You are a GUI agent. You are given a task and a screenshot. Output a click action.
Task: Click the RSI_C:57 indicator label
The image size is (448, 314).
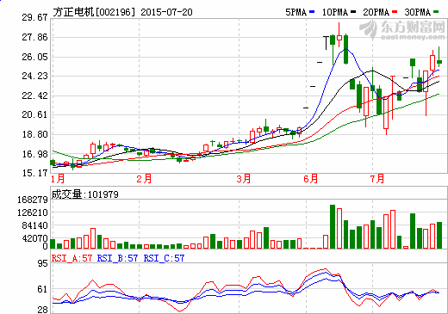tap(164, 258)
